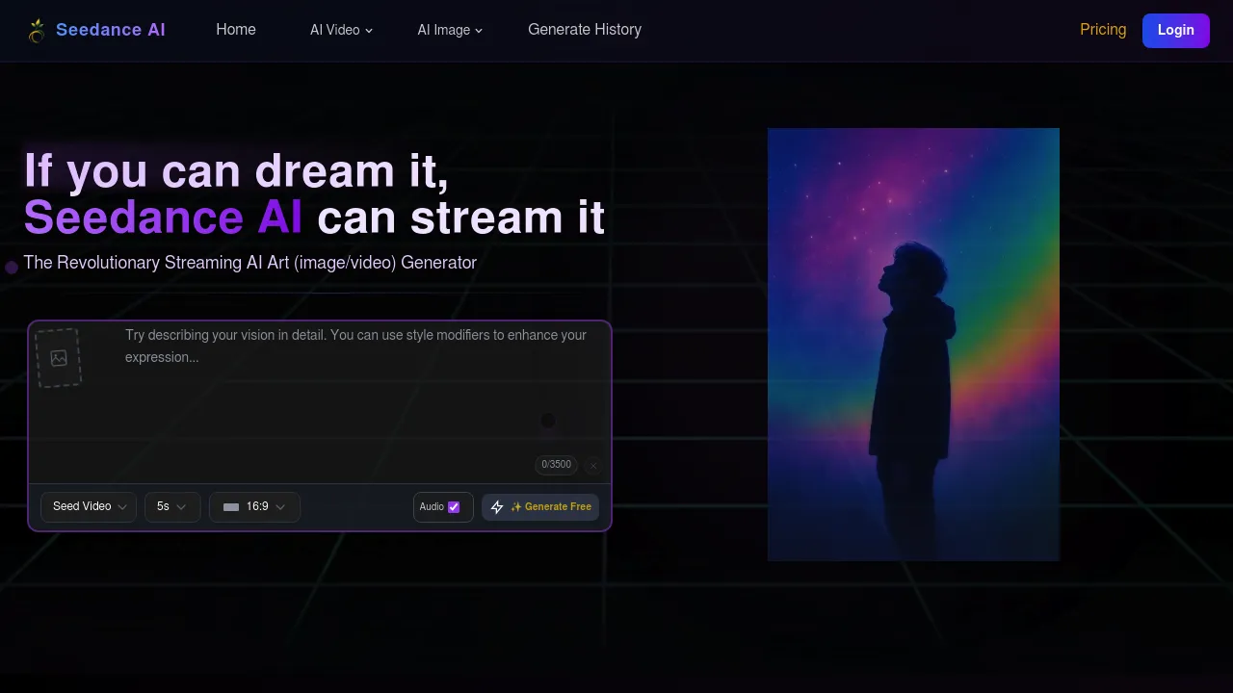Click the 0/3500 character counter
The height and width of the screenshot is (693, 1233).
click(x=556, y=465)
